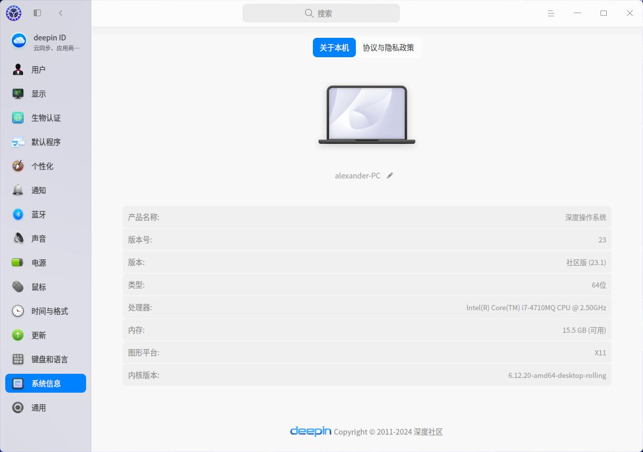Click the 社区版 (23.1) value
The width and height of the screenshot is (643, 452).
click(586, 262)
